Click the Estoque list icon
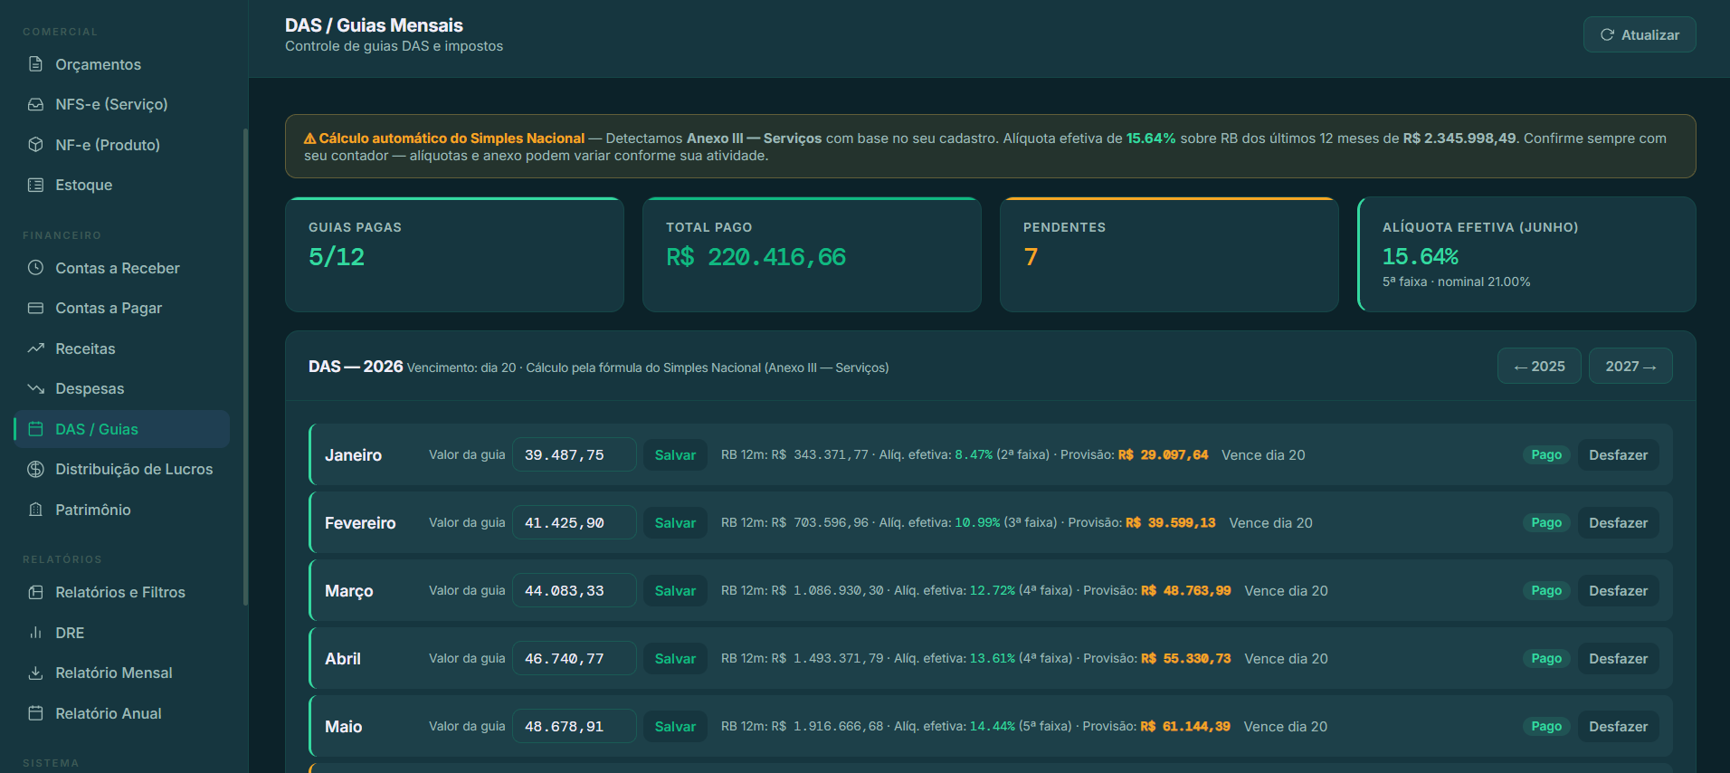This screenshot has height=773, width=1730. point(35,185)
